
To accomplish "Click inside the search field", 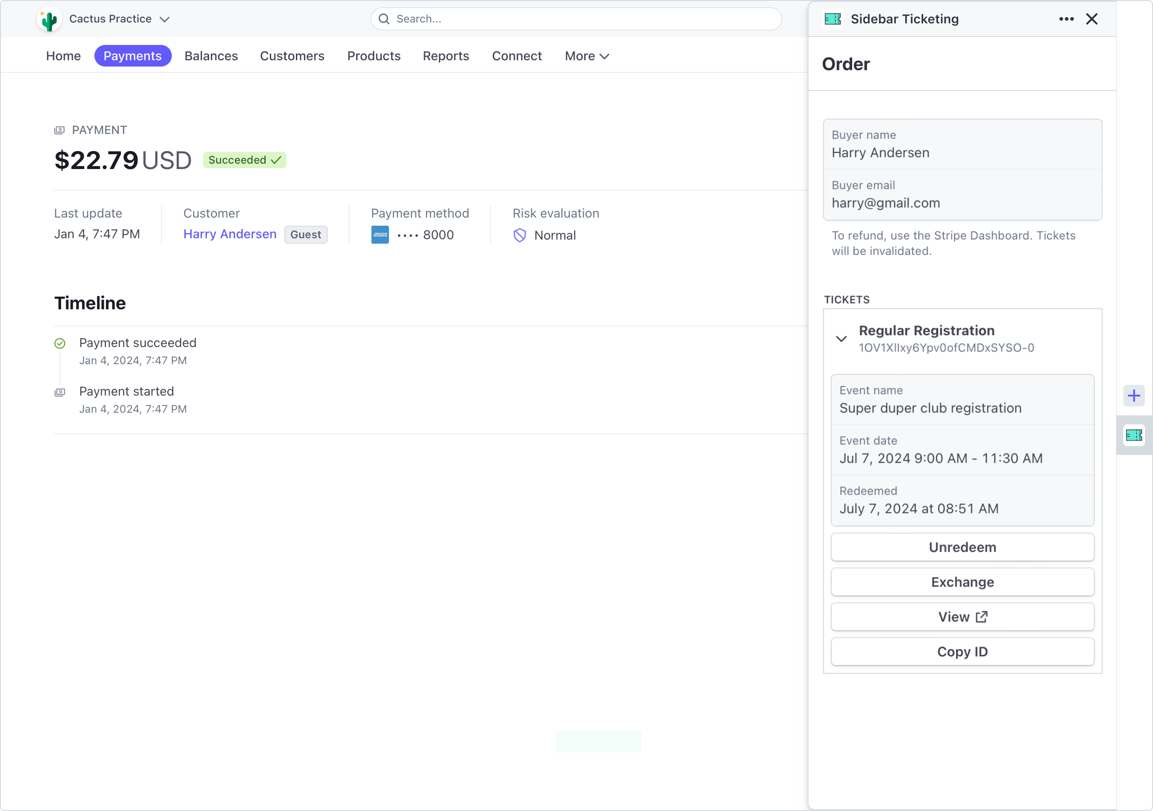I will coord(552,18).
